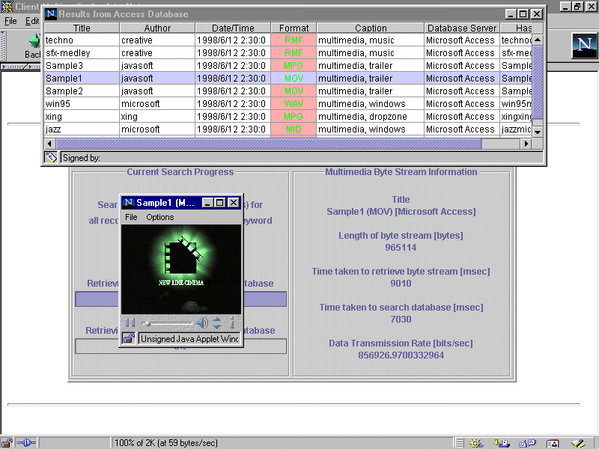
Task: Click the N icon in Results window title bar
Action: click(50, 14)
